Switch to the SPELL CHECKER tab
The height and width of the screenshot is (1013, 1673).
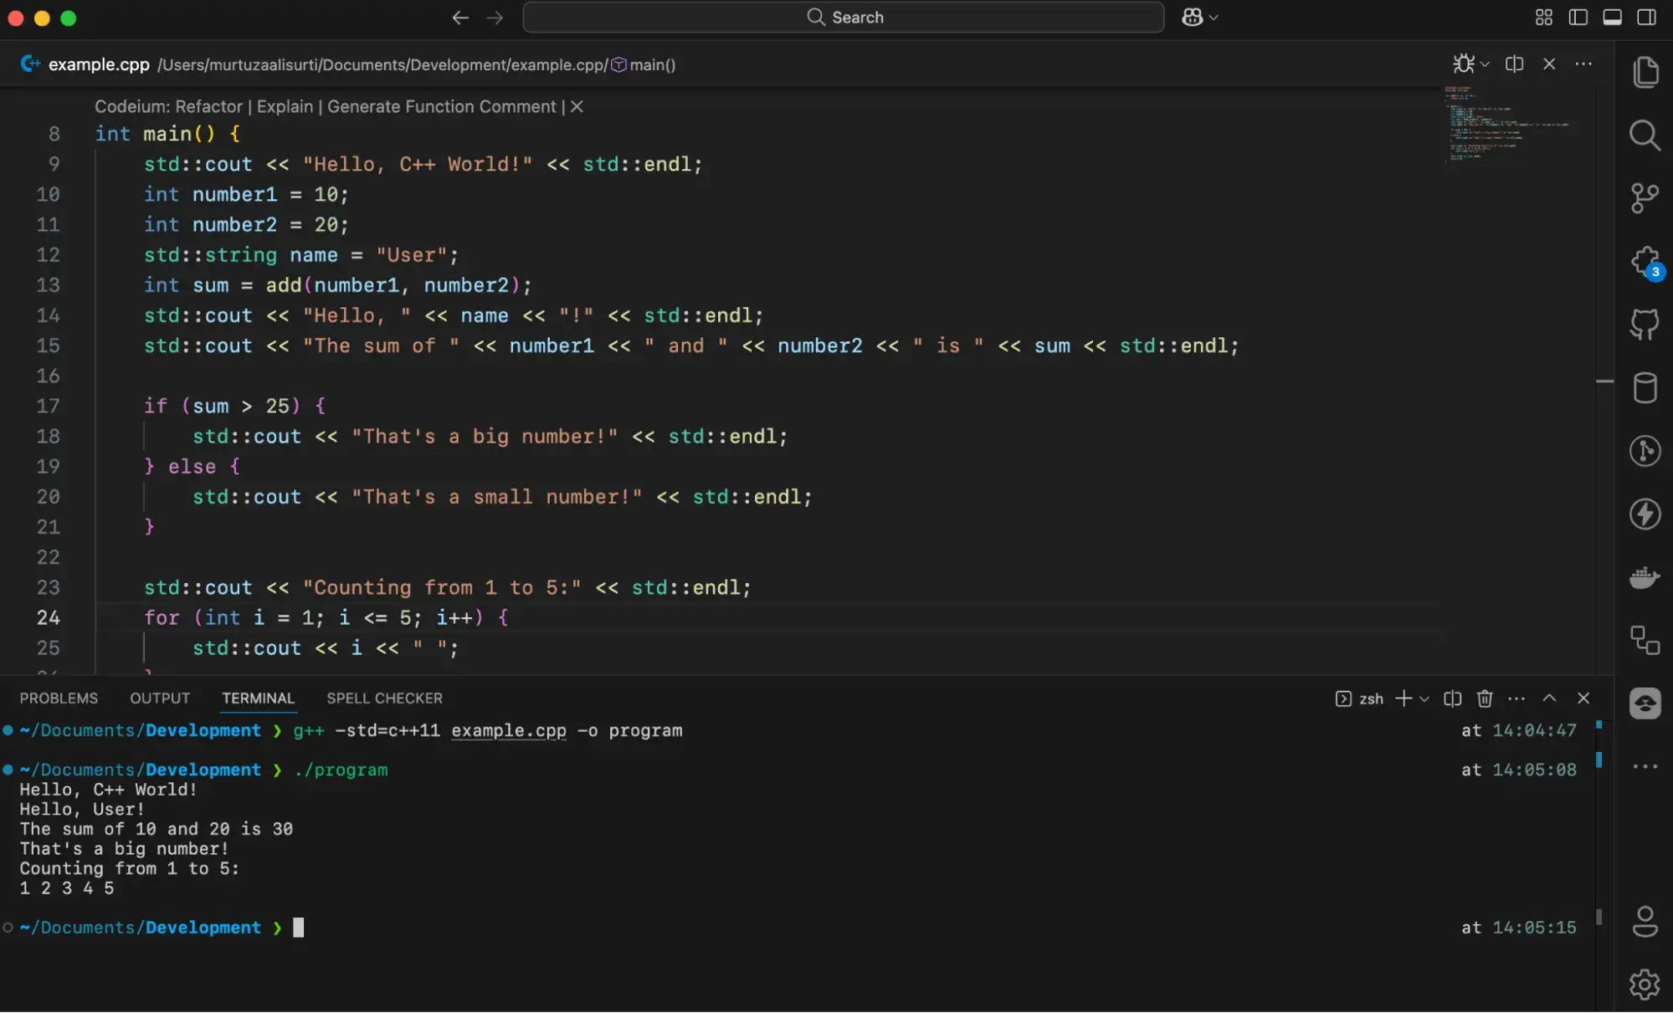[x=384, y=698]
